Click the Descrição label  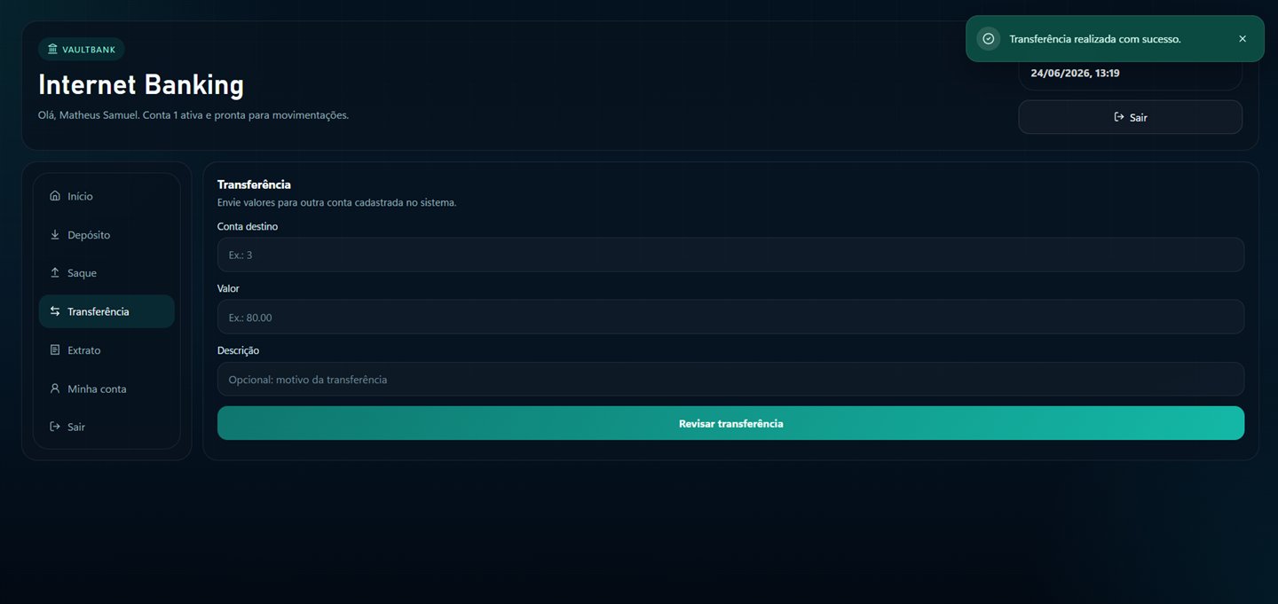tap(238, 350)
